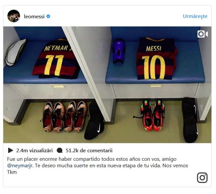
Task: Click the black Nike slide under Neymar's locker
Action: [x=94, y=121]
